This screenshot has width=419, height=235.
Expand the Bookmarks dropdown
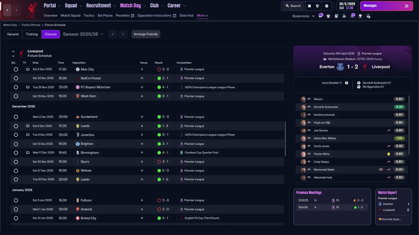[303, 16]
